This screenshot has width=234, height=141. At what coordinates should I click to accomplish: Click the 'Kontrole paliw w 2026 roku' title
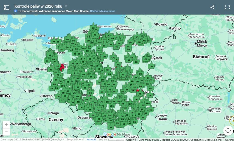[38, 6]
